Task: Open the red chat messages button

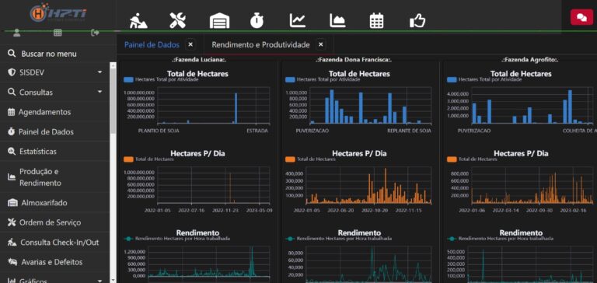Action: pos(581,18)
